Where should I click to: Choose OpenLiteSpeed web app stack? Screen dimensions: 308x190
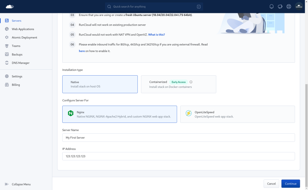[237, 114]
